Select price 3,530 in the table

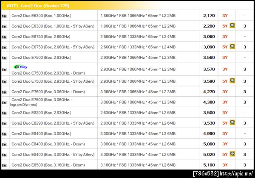[x=209, y=123]
